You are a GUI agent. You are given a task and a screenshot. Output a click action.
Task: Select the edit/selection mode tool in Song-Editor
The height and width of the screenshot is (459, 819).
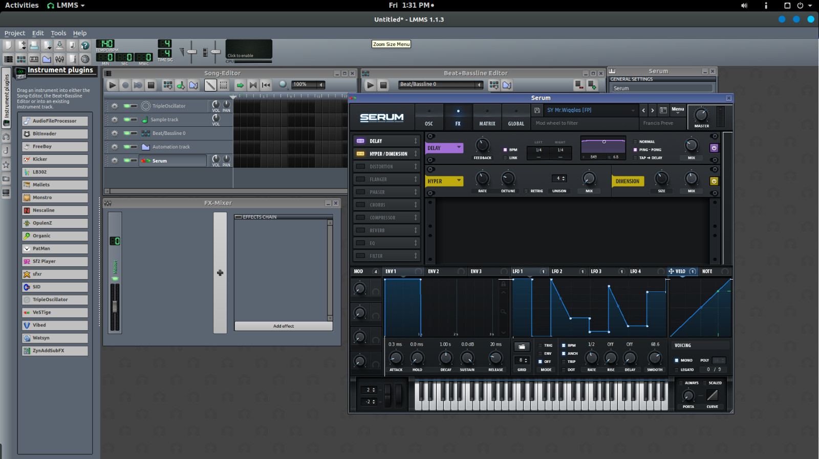point(224,85)
